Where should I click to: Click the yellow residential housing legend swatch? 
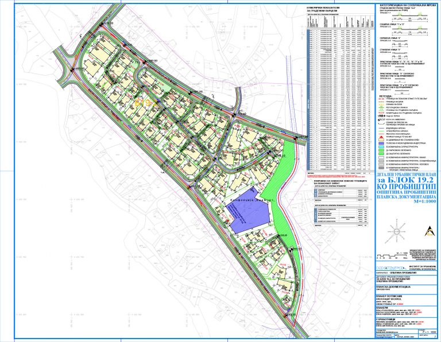click(381, 139)
